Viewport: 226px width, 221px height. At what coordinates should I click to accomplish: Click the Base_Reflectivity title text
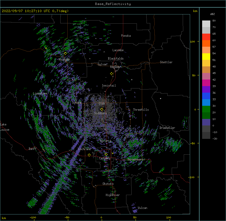click(113, 4)
